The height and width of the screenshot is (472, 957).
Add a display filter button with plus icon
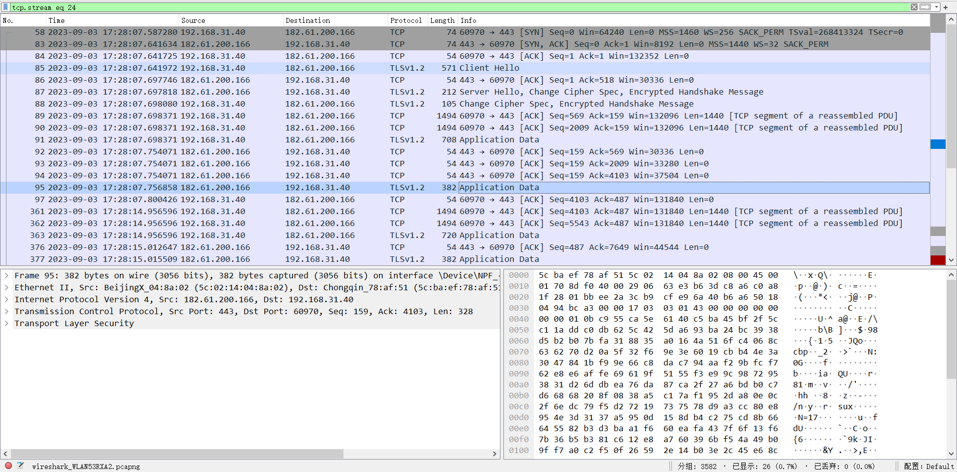946,7
